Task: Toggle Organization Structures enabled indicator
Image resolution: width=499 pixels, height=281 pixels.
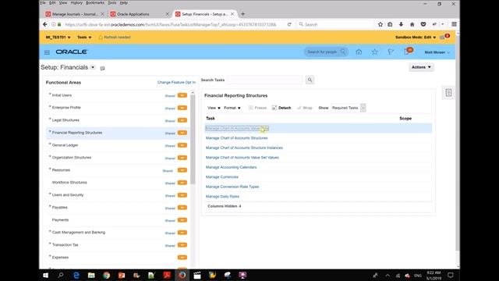Action: click(182, 158)
